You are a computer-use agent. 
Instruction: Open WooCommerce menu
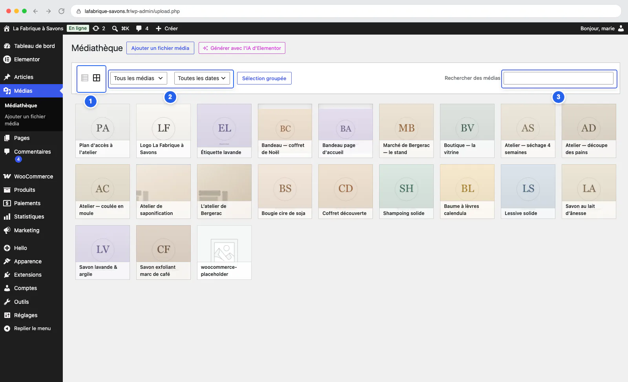(31, 176)
